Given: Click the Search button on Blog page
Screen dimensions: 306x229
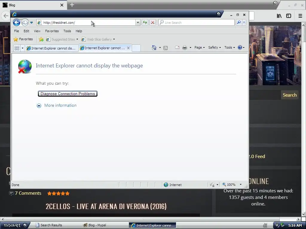Looking at the screenshot, I should (290, 95).
